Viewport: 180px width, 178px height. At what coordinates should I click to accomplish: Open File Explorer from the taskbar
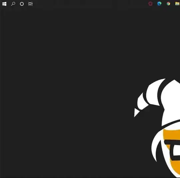(x=177, y=4)
